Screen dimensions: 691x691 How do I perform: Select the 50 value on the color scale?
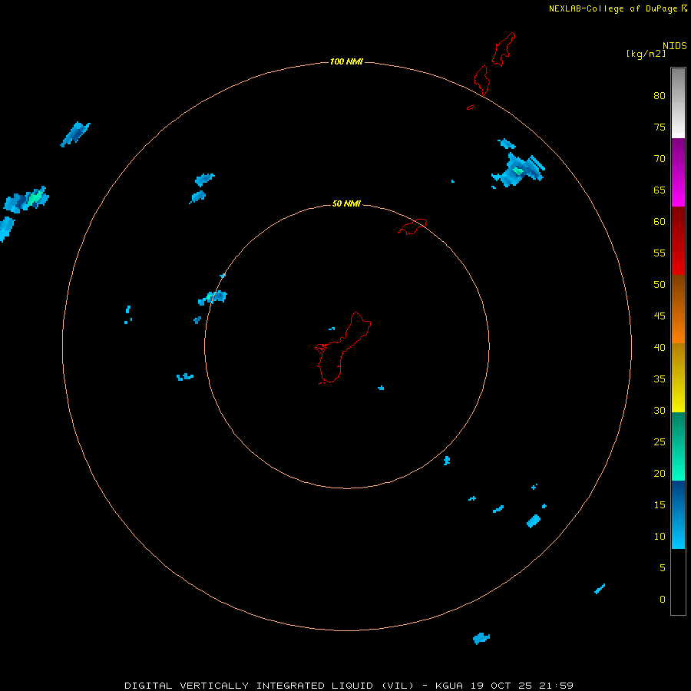pos(660,284)
